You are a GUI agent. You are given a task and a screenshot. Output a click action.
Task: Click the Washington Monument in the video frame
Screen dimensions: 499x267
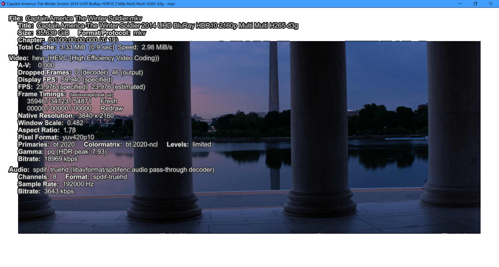[274, 77]
